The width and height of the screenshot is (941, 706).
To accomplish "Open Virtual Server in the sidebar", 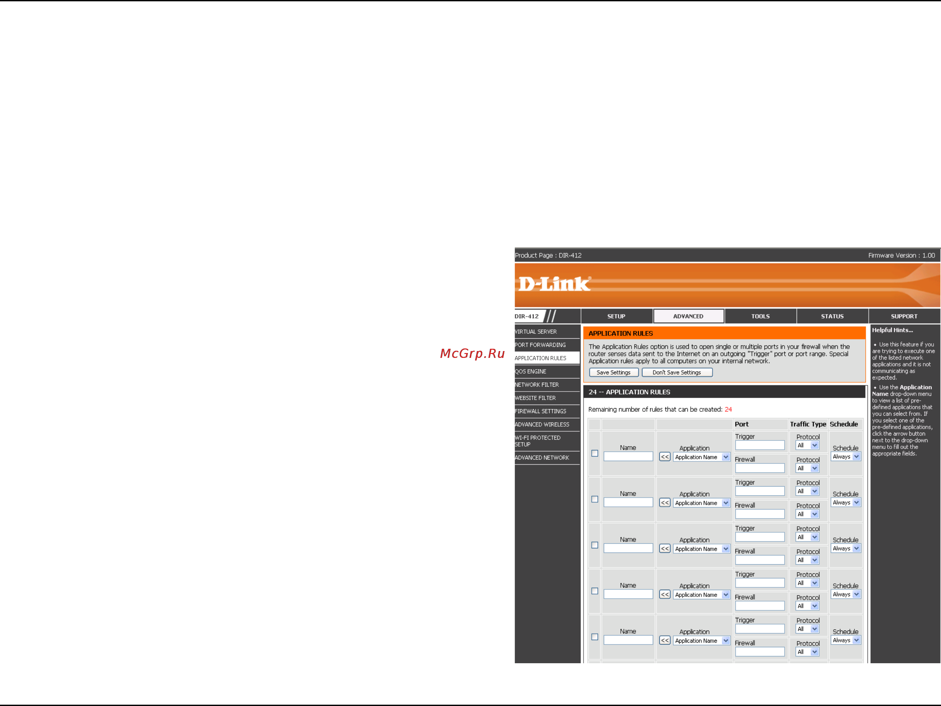I will click(x=547, y=331).
